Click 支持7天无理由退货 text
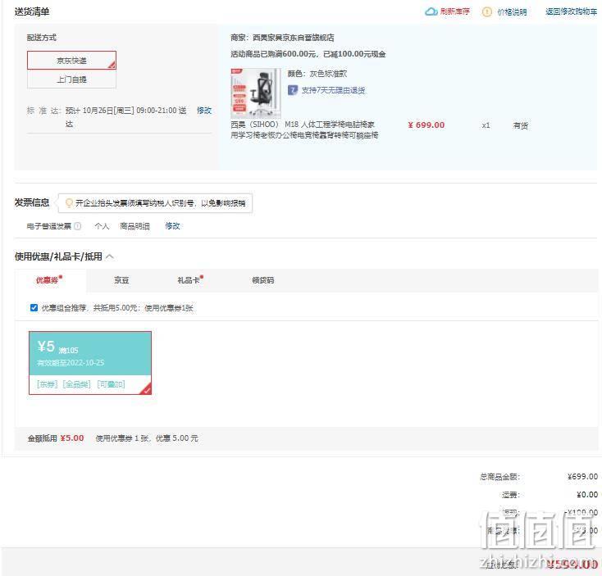The height and width of the screenshot is (576, 602). (333, 90)
